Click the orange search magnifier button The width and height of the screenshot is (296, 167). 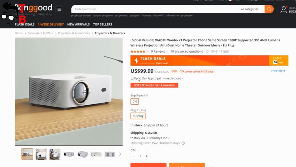point(269,9)
